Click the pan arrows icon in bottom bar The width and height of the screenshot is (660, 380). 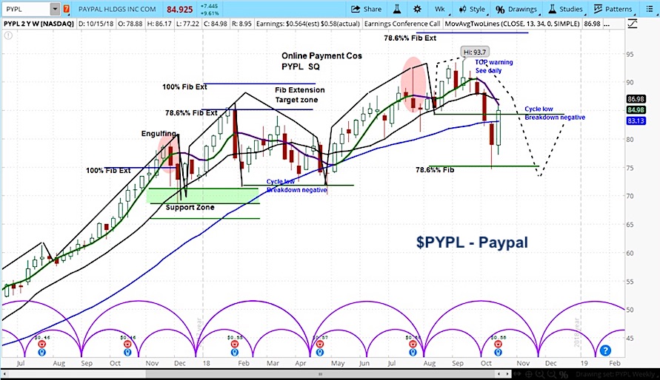[516, 374]
